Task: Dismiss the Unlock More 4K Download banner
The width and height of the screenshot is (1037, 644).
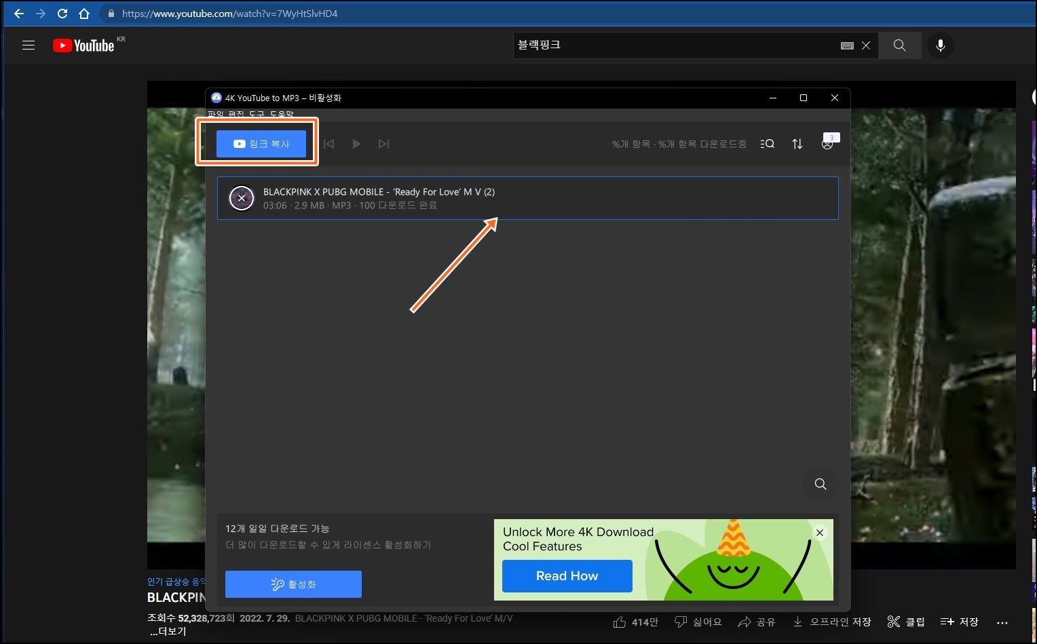Action: coord(820,533)
